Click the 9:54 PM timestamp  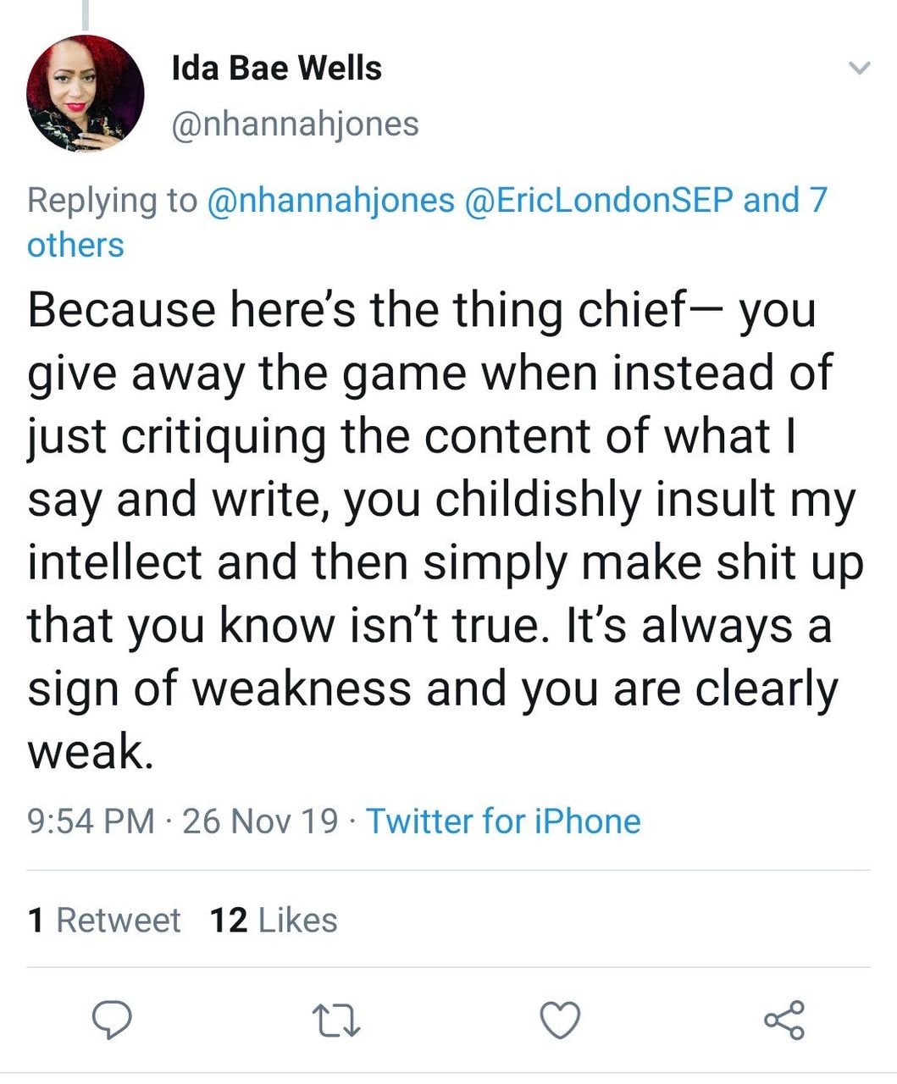(x=91, y=821)
